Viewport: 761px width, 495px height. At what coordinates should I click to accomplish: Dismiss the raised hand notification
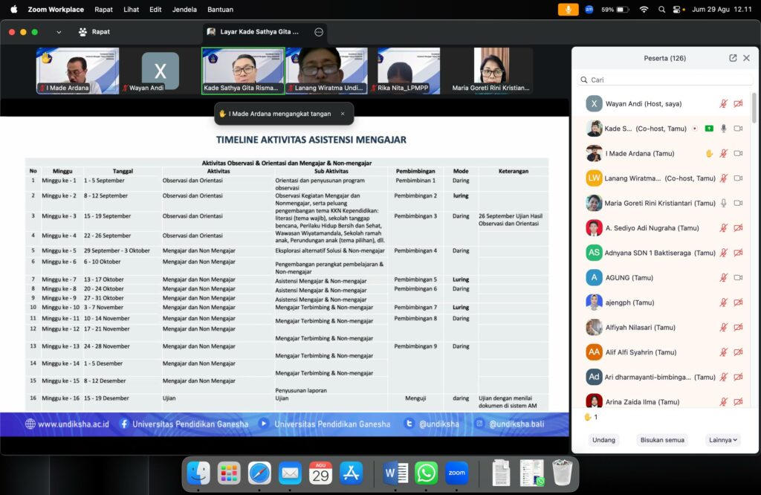pos(343,114)
